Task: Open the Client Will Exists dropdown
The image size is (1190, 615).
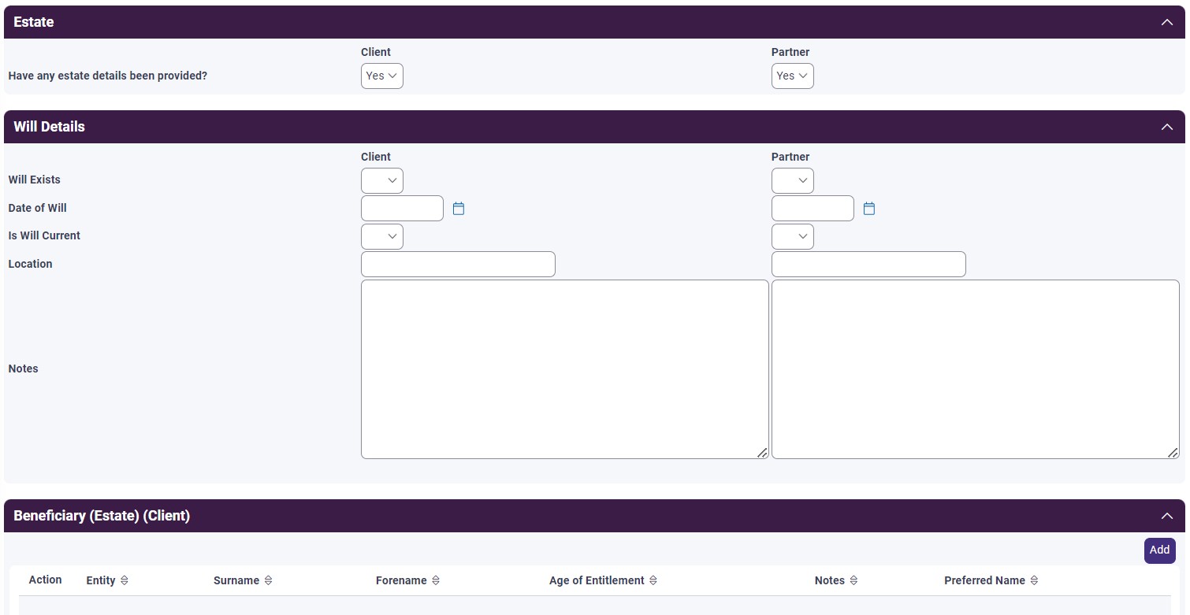Action: (381, 180)
